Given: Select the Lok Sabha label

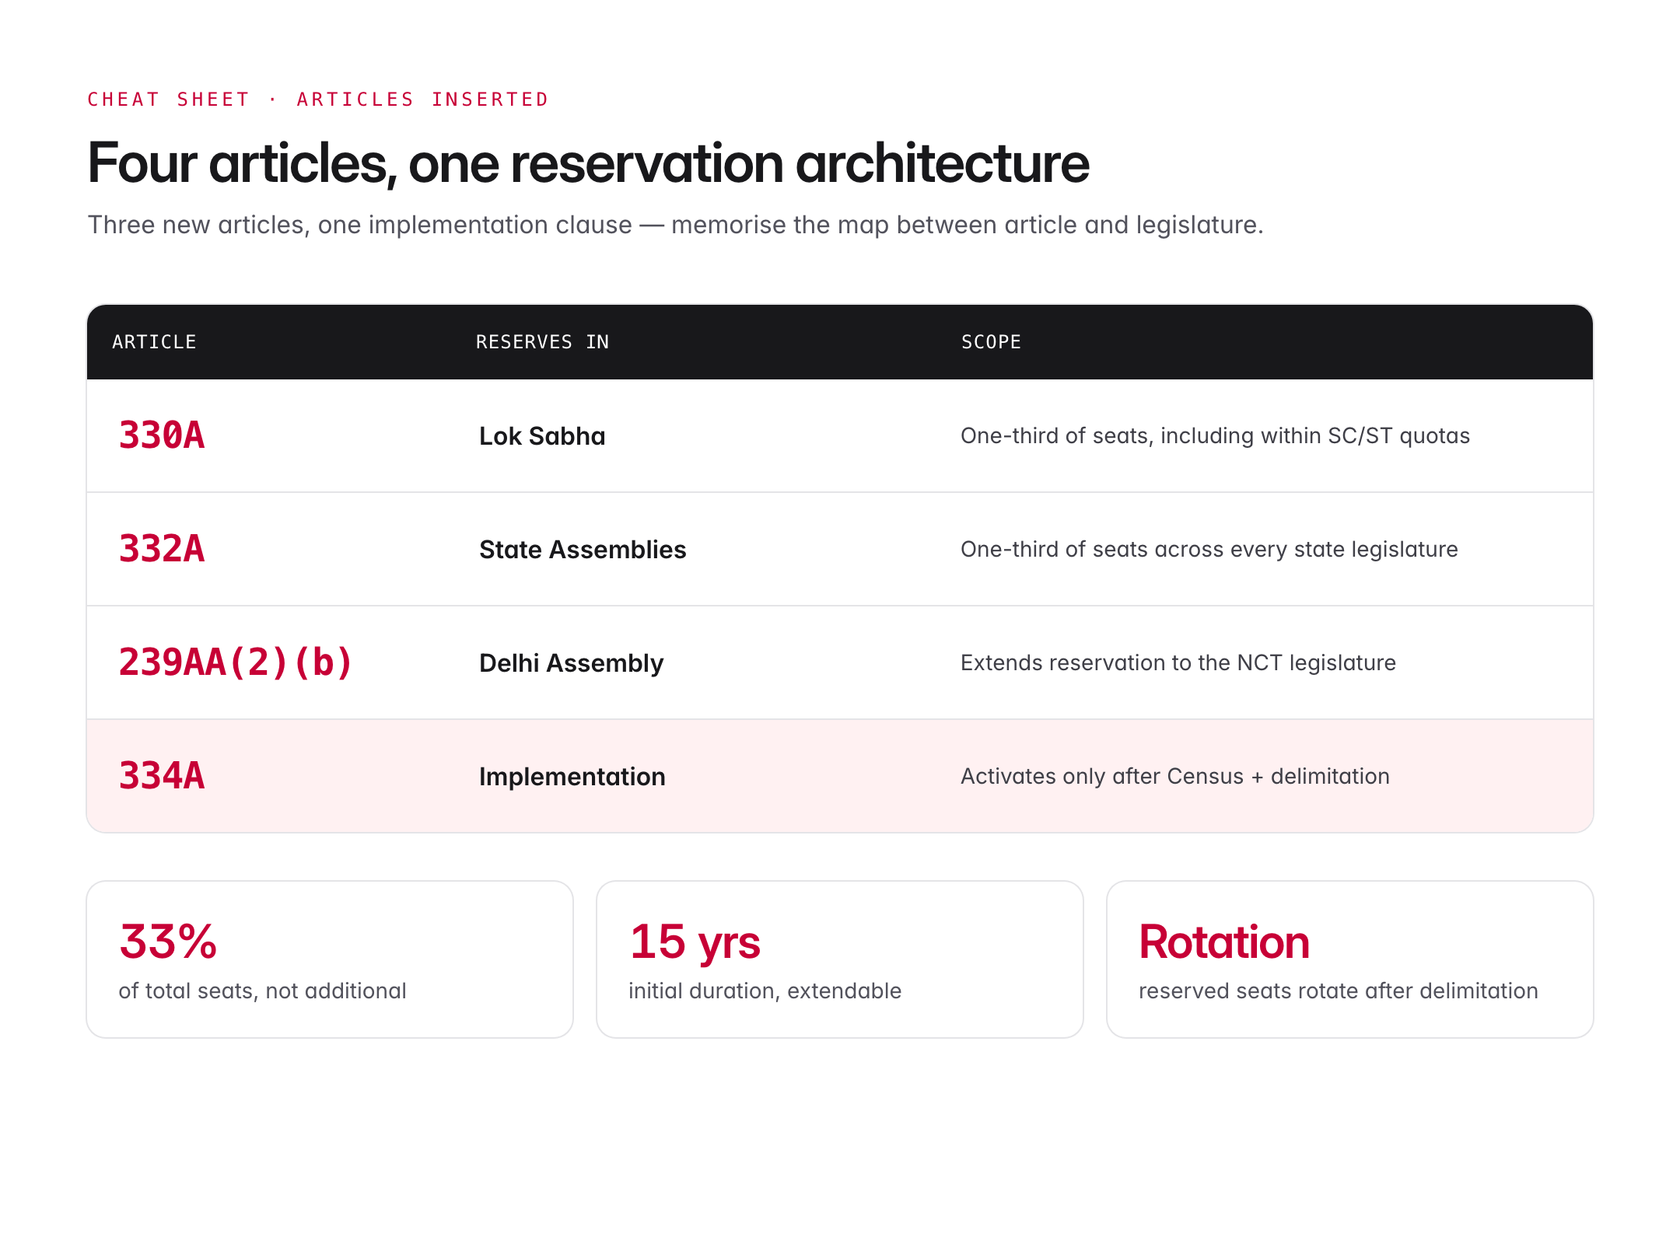Looking at the screenshot, I should click(x=541, y=436).
